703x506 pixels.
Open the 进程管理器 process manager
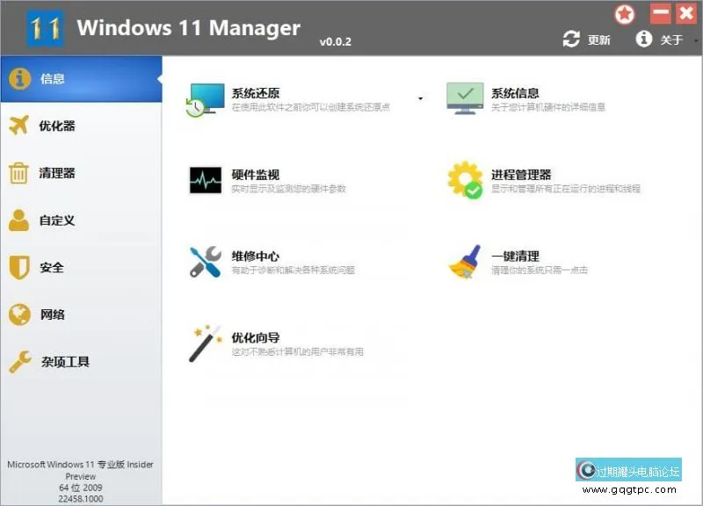pyautogui.click(x=523, y=176)
